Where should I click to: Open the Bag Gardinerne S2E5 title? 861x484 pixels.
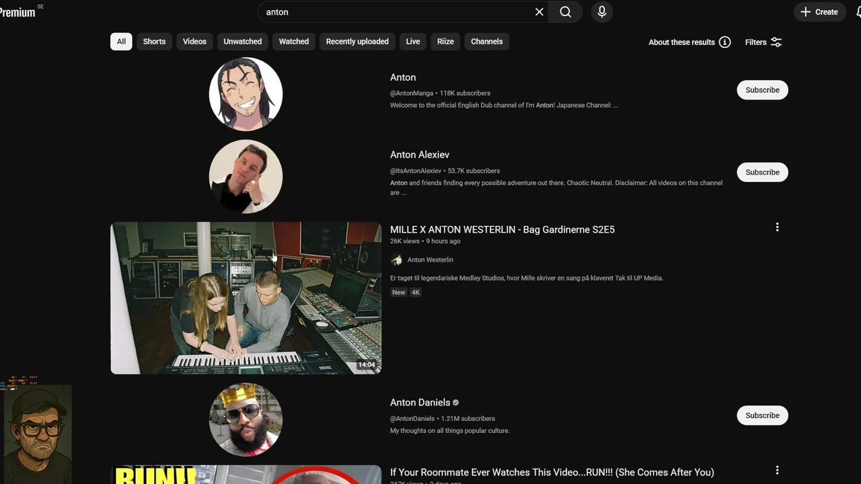pos(502,230)
